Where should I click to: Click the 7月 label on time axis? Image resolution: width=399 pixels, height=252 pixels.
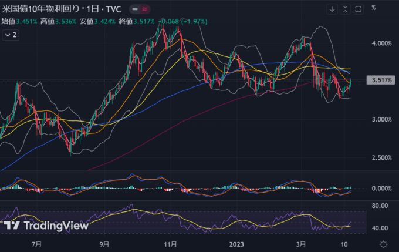pos(36,243)
